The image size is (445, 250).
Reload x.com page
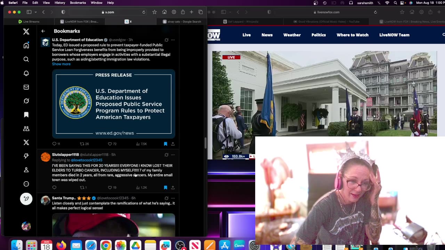144,12
